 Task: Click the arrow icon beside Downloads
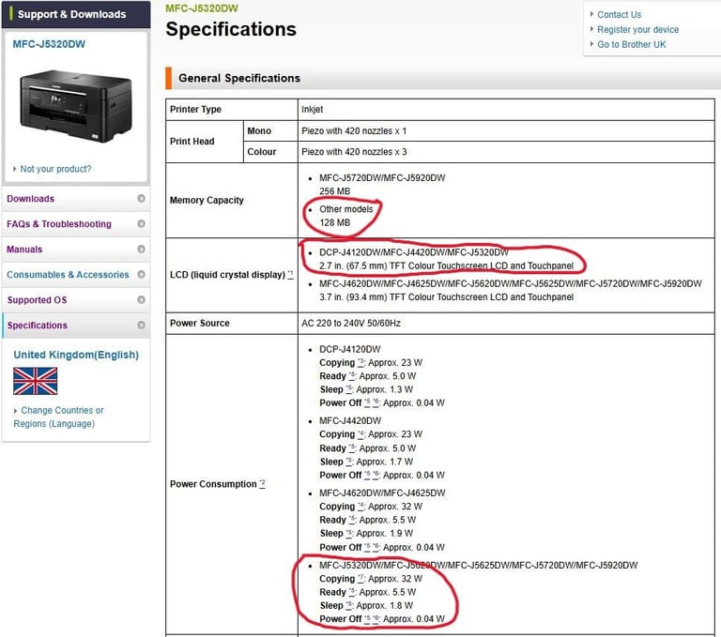pos(141,198)
